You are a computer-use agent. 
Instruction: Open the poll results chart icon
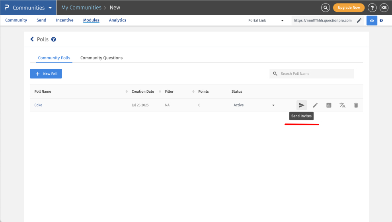point(329,105)
